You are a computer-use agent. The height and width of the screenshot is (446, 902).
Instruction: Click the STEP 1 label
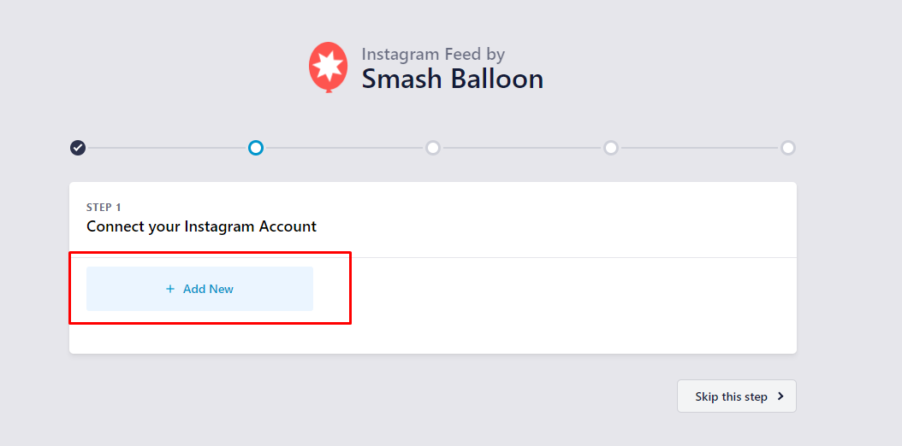pos(104,208)
